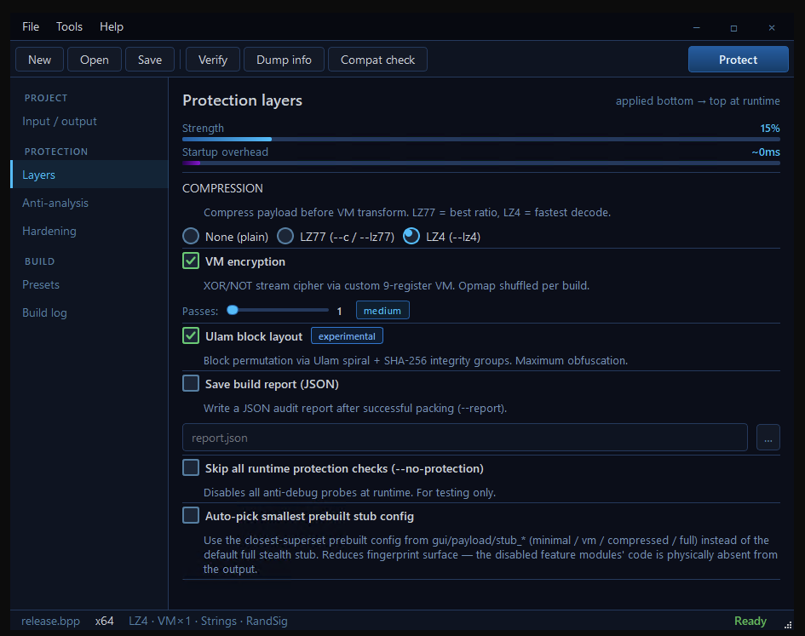Click the blue Protect button

coord(739,60)
